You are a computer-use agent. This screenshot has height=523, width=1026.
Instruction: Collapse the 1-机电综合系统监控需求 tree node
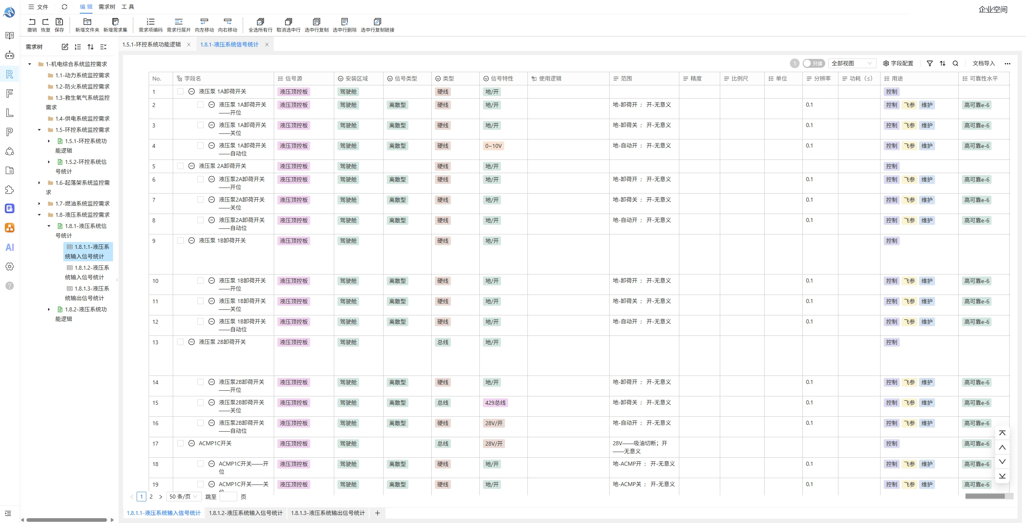pyautogui.click(x=30, y=64)
